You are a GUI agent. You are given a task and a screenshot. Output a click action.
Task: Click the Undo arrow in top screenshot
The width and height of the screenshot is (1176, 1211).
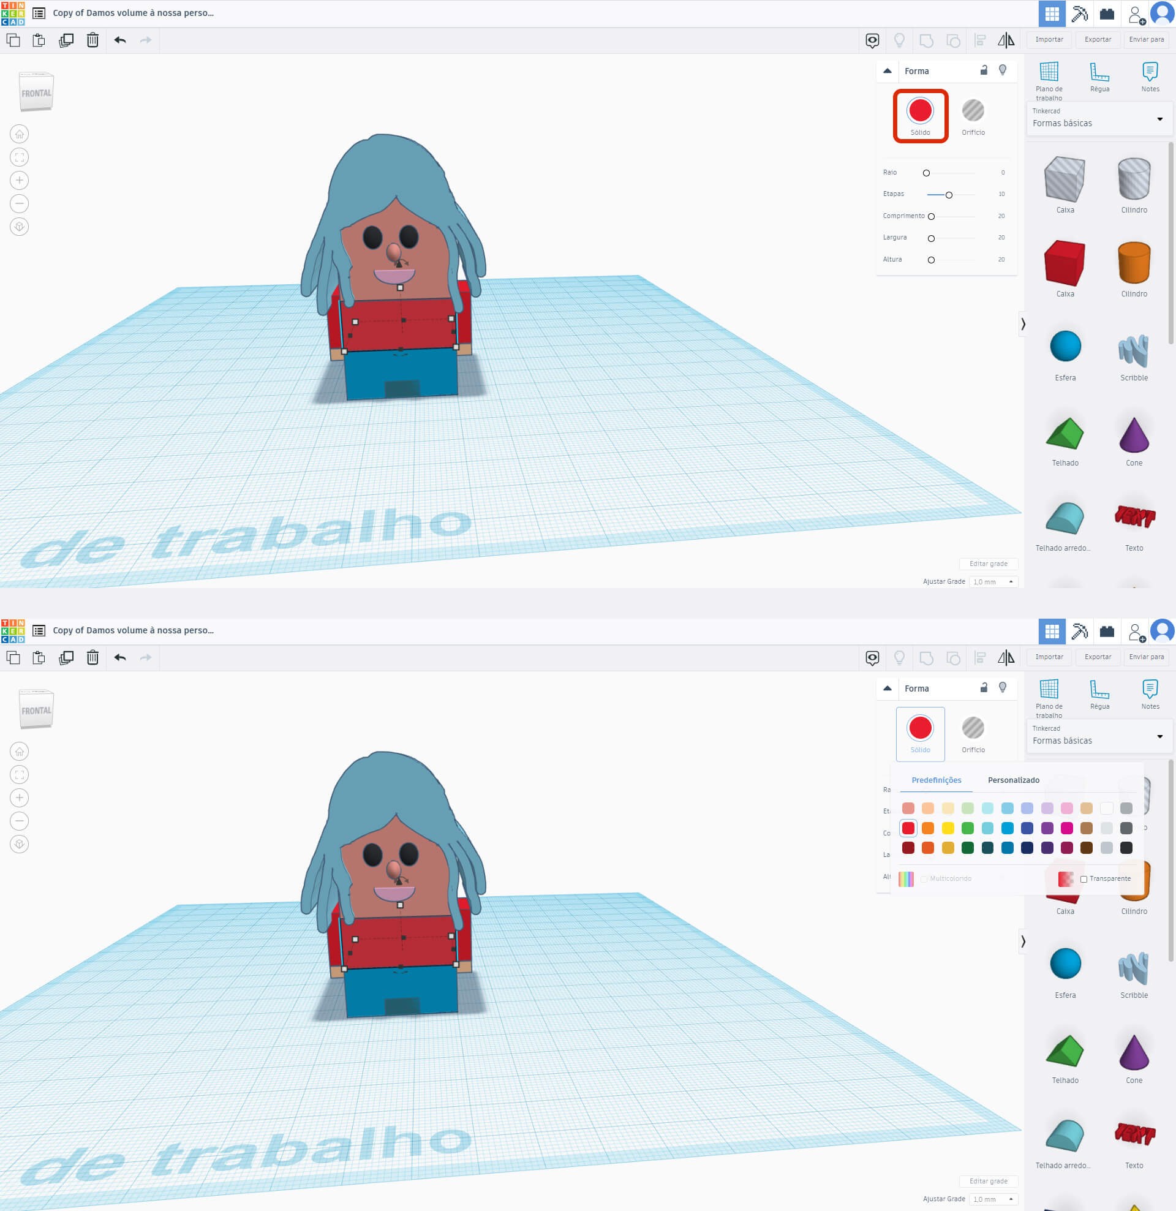tap(120, 40)
